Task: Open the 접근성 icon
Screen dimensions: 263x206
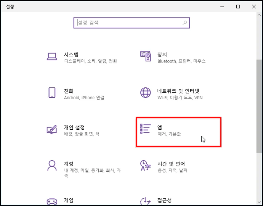Action: point(146,201)
